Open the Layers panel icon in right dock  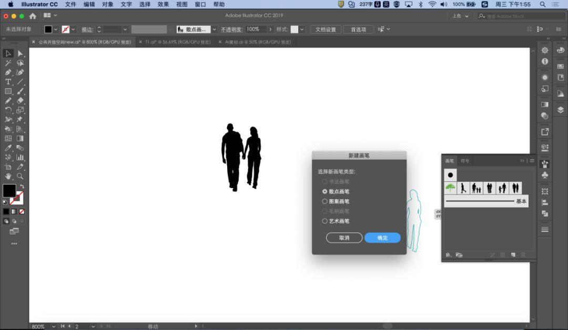pyautogui.click(x=561, y=110)
